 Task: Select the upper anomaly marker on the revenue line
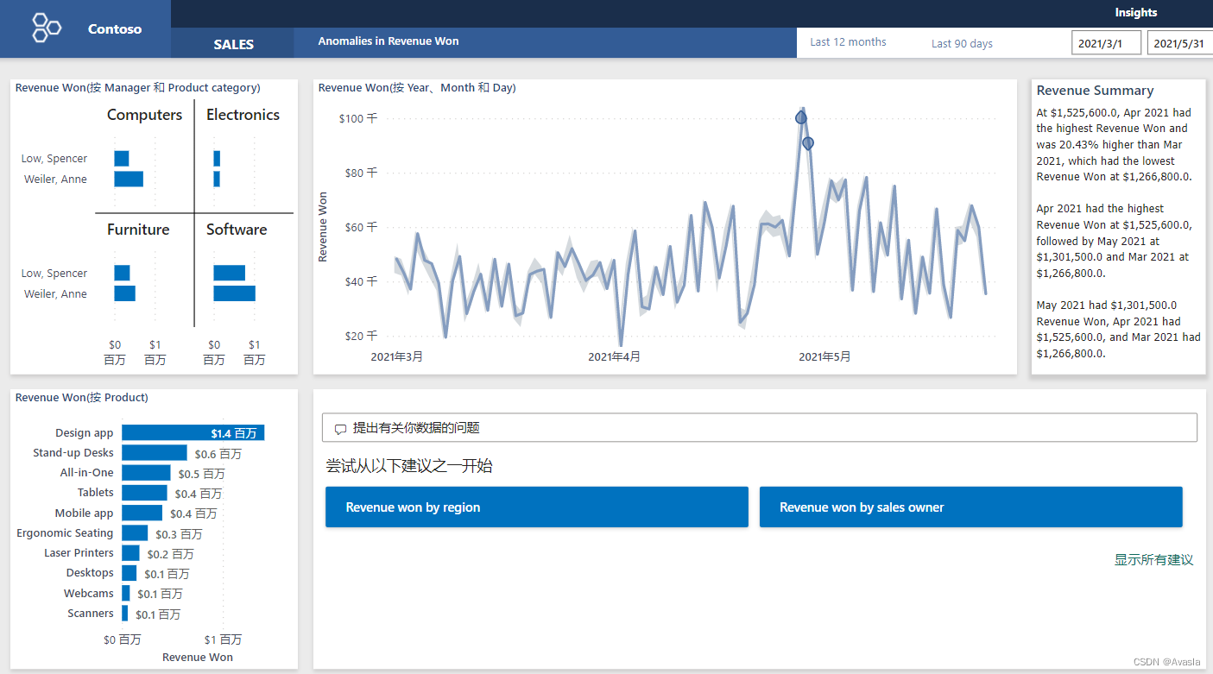coord(801,117)
